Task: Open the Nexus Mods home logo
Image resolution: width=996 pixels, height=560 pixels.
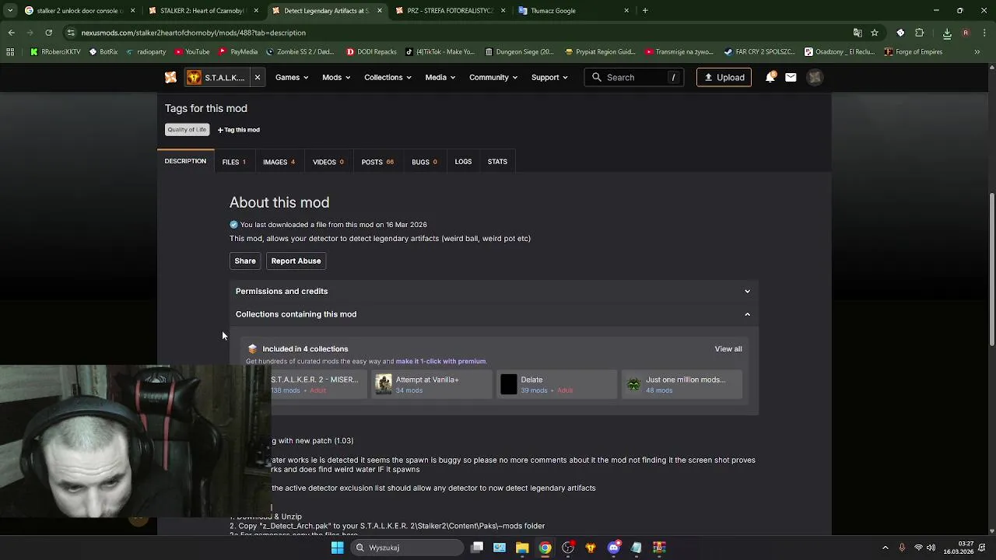Action: [x=170, y=77]
